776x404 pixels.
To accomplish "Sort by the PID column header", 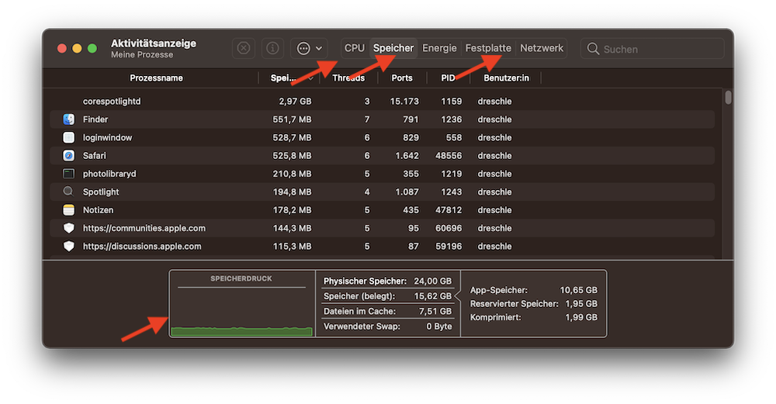I will click(x=448, y=78).
